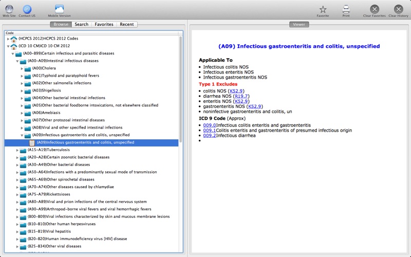This screenshot has width=411, height=257.
Task: Open the R19.7 diarrhea NOS link
Action: pos(241,96)
